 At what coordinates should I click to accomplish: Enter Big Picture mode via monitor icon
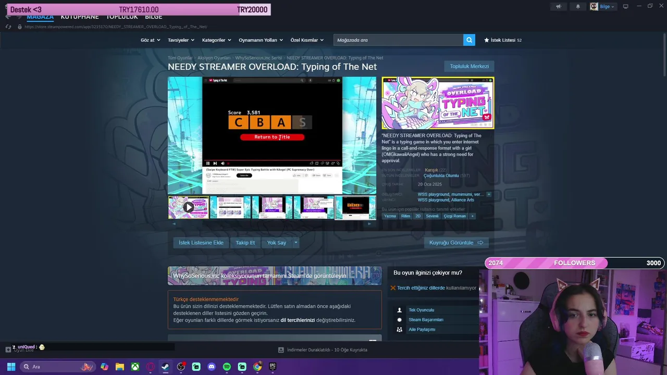coord(626,7)
